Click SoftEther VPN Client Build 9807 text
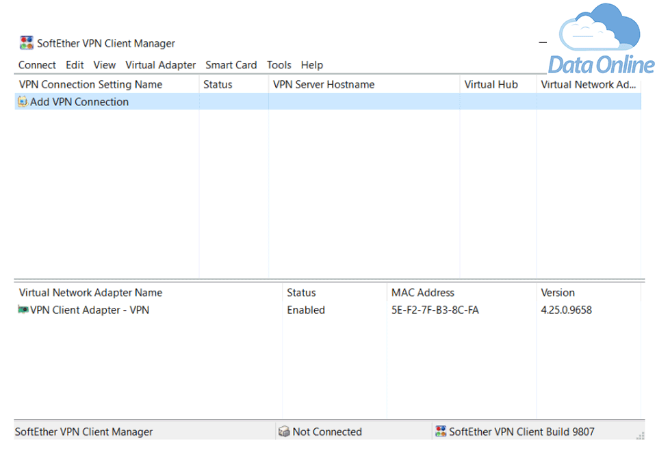Screen dimensions: 657x472 [x=521, y=432]
